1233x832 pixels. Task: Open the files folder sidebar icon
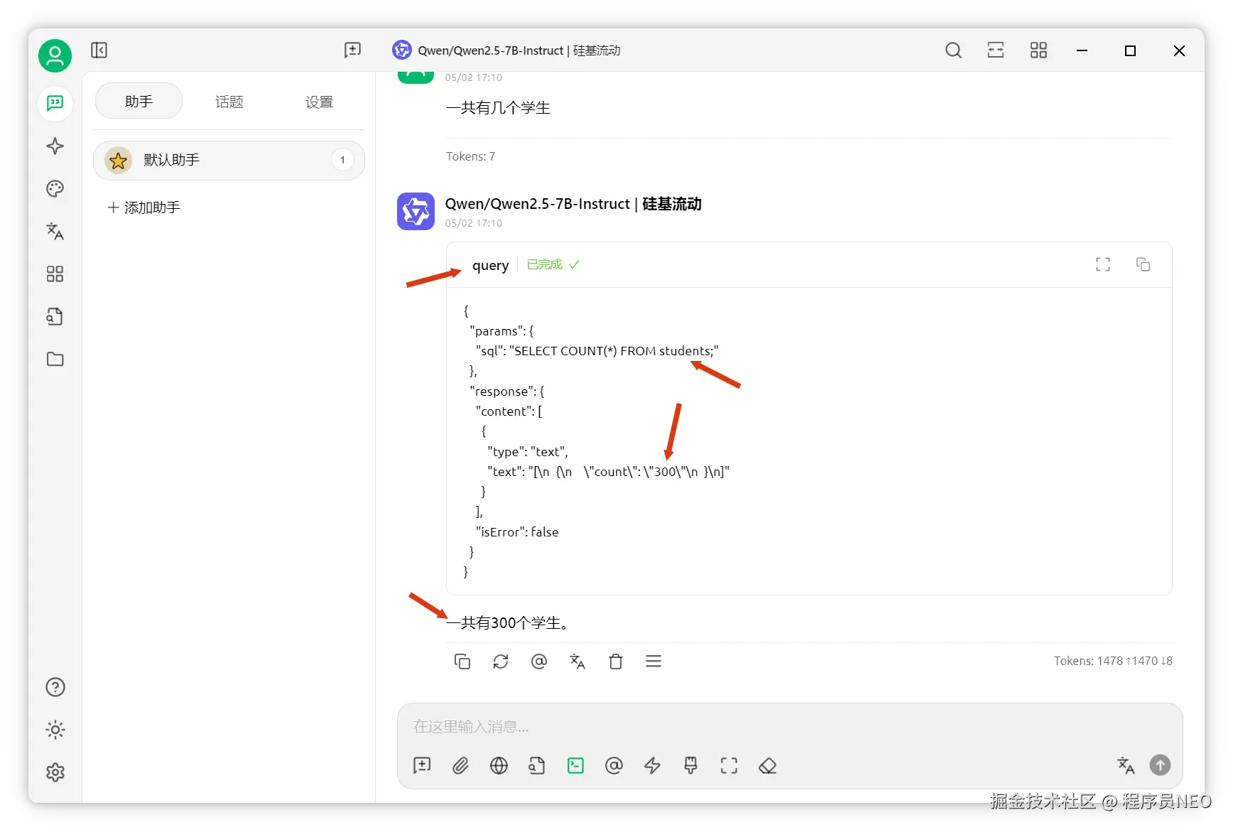pos(55,360)
